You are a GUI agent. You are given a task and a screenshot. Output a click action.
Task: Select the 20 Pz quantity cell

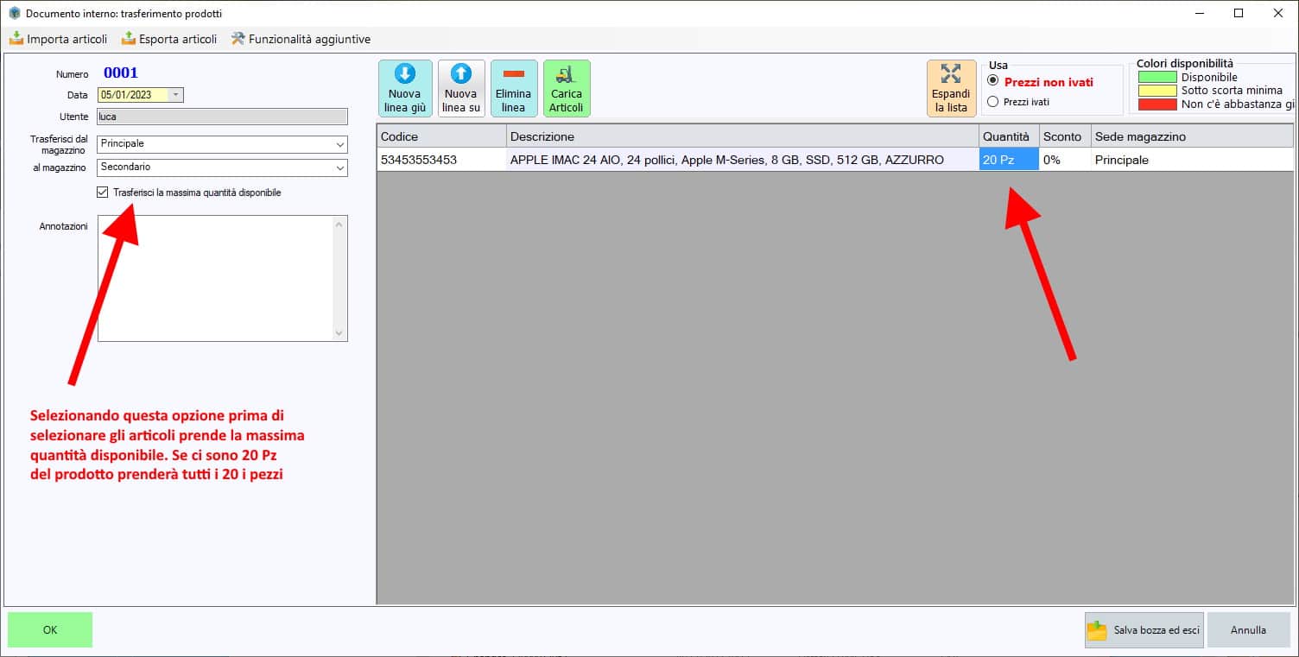coord(1009,160)
